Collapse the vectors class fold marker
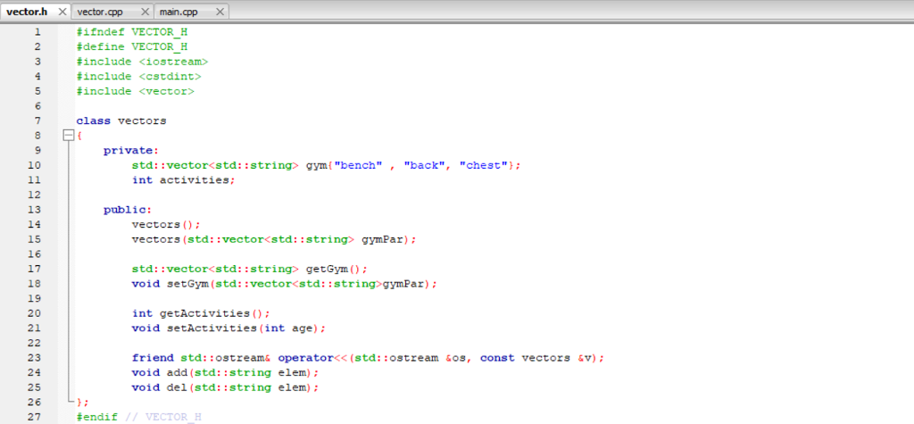This screenshot has width=914, height=424. click(x=68, y=136)
